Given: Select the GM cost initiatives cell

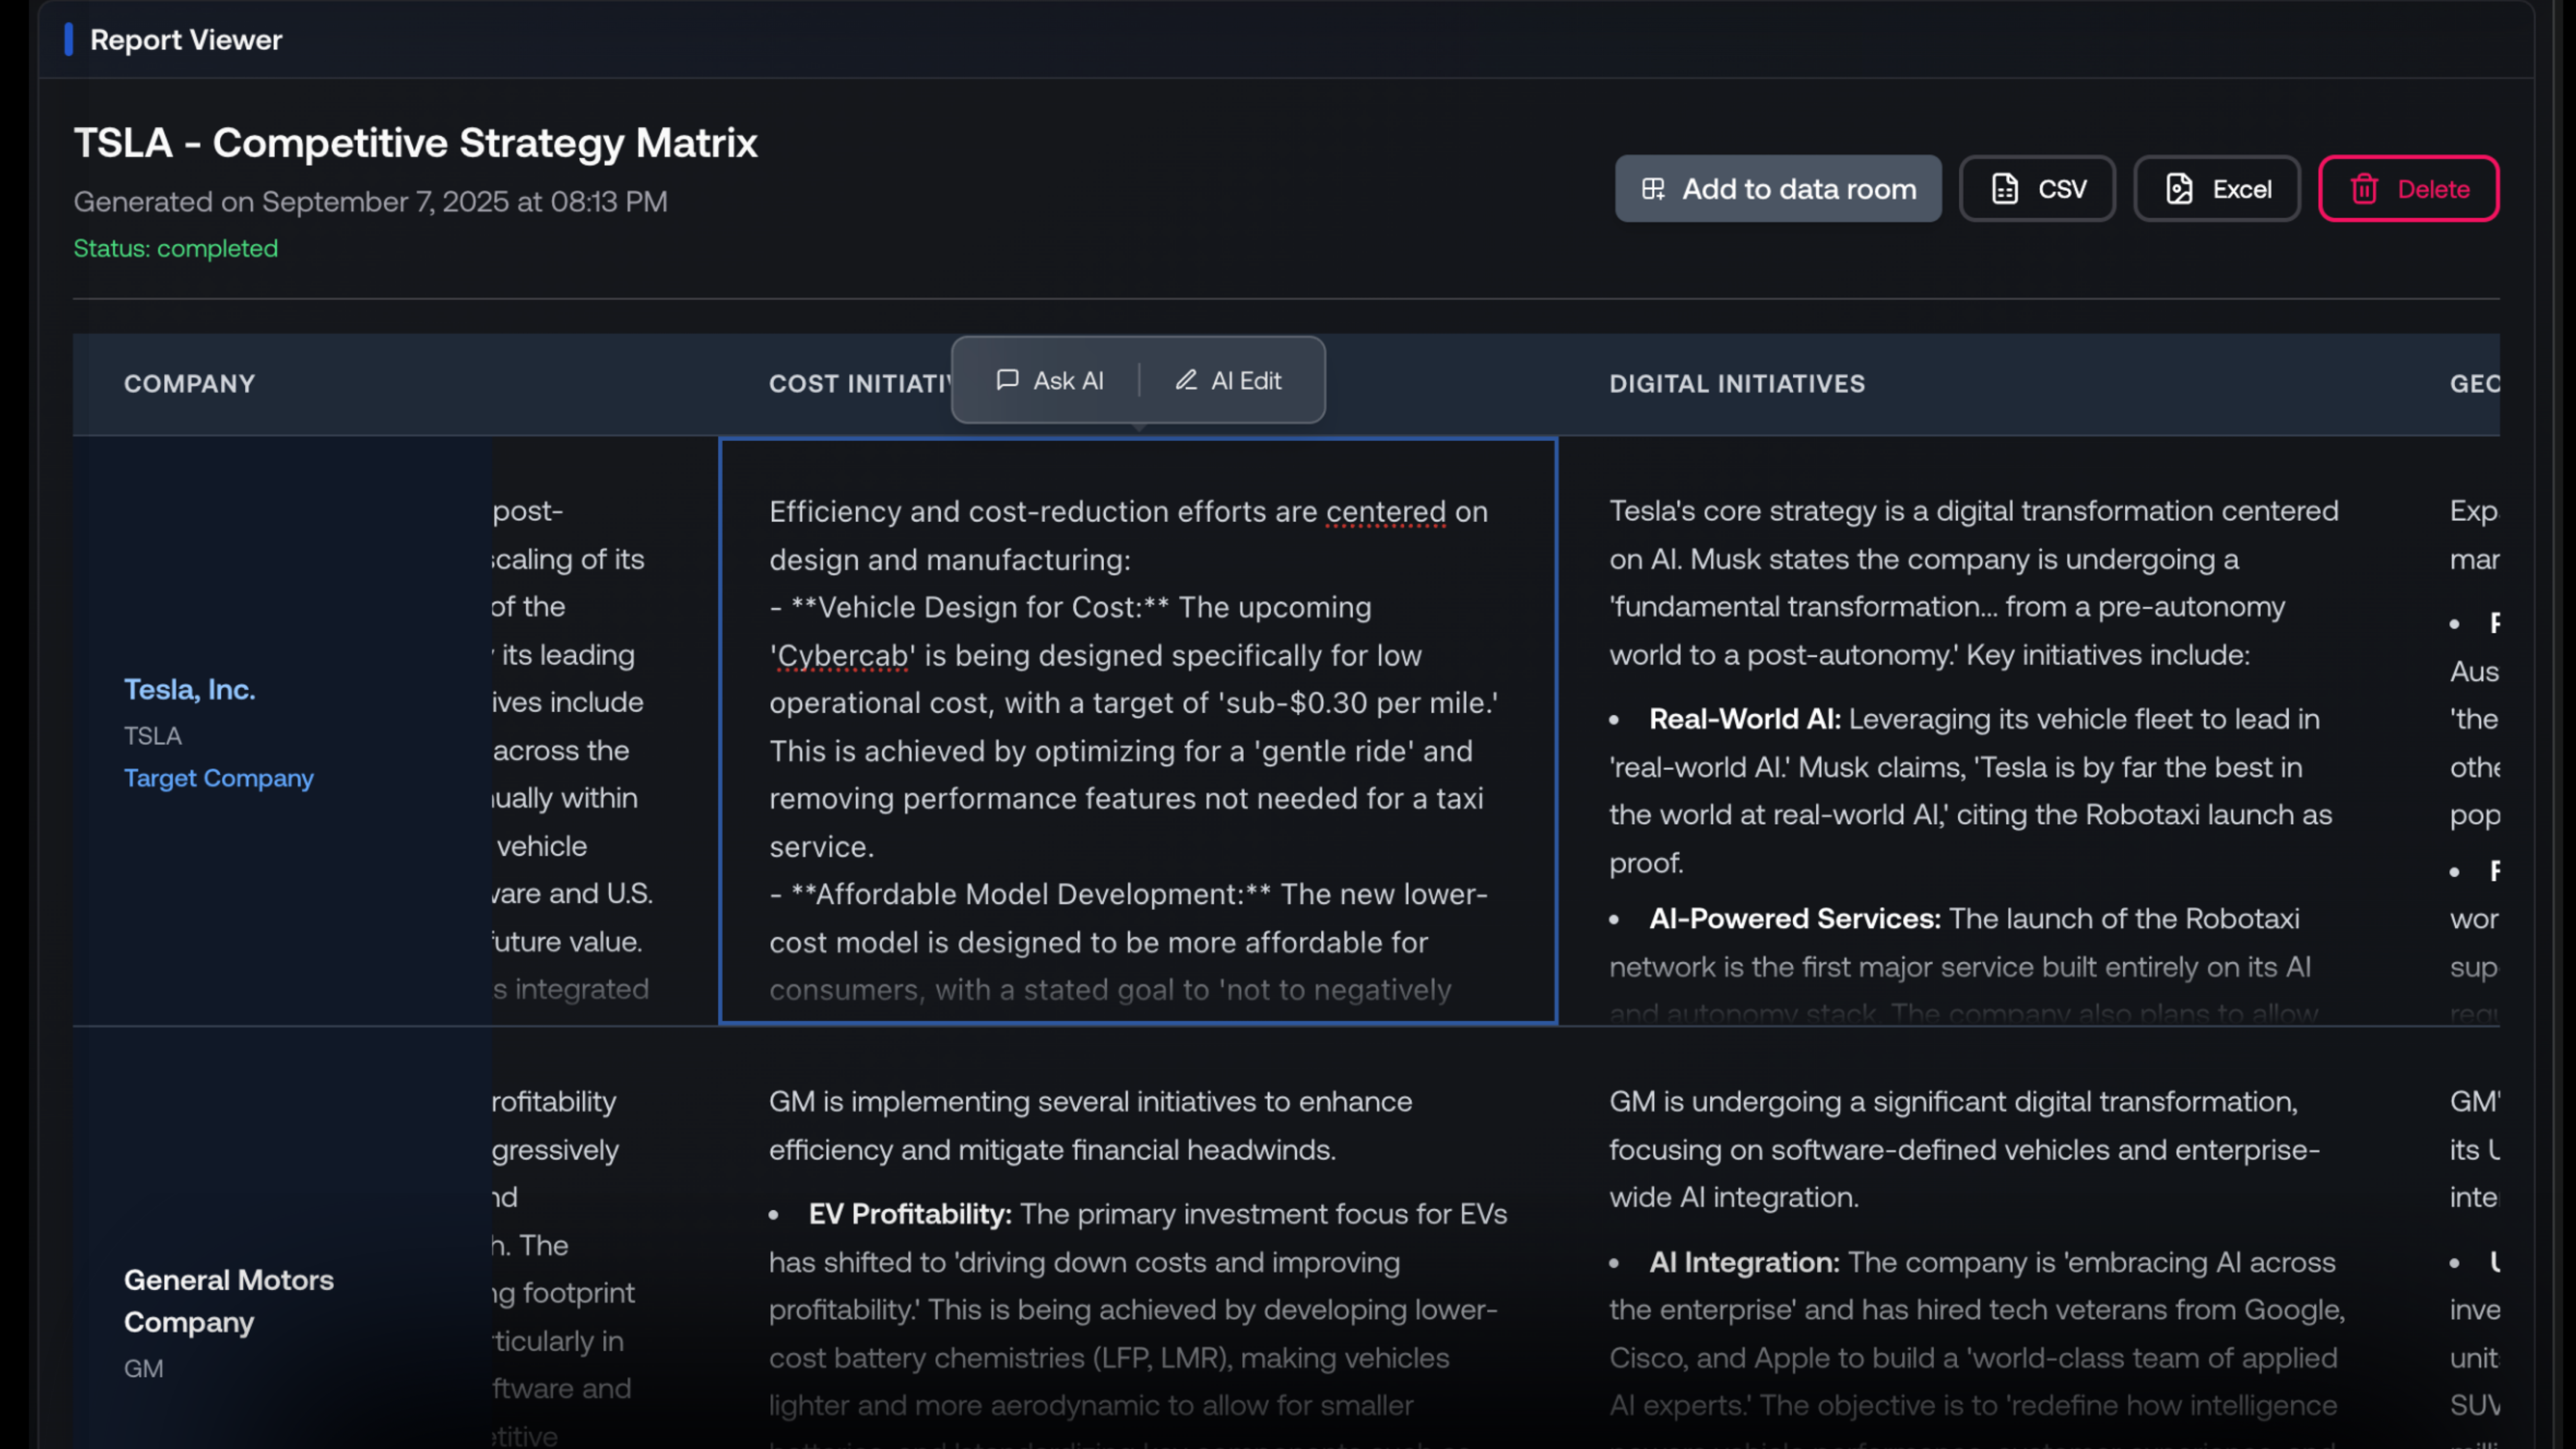Looking at the screenshot, I should coord(1138,1238).
